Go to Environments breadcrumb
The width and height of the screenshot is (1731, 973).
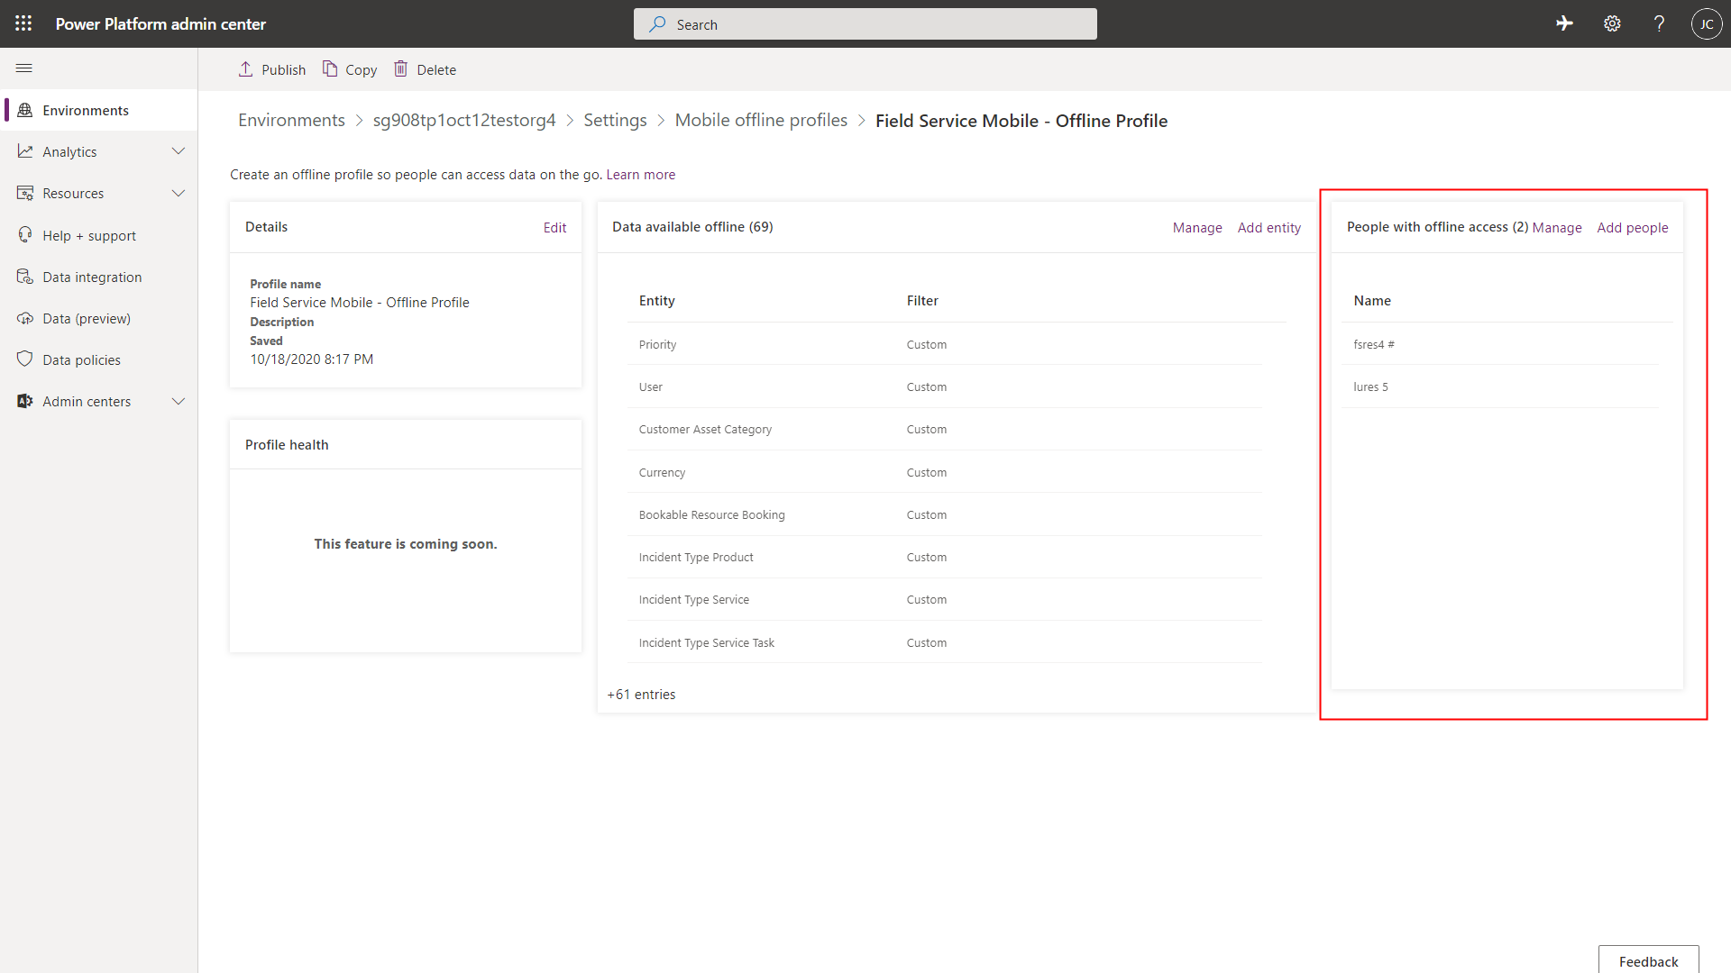291,121
